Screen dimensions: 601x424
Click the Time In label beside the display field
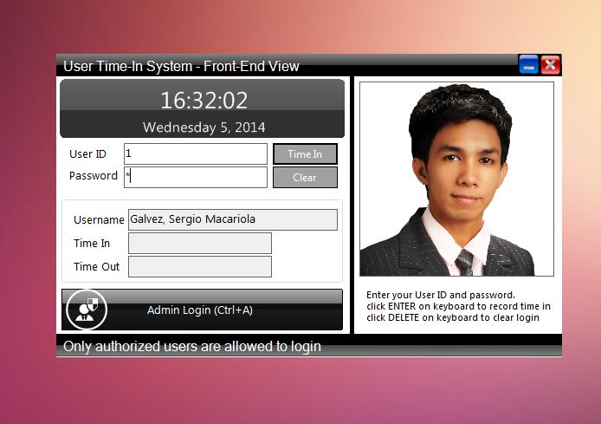click(x=92, y=244)
